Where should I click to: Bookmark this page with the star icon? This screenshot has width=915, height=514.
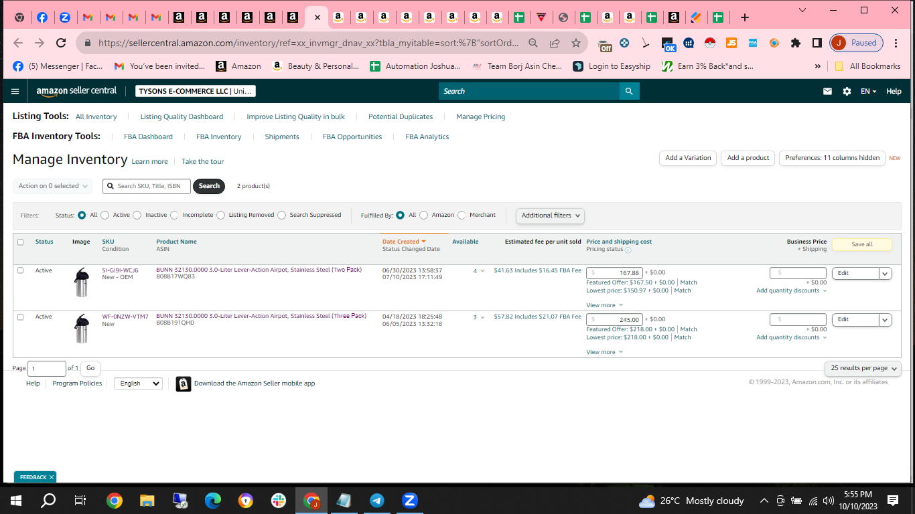tap(576, 43)
